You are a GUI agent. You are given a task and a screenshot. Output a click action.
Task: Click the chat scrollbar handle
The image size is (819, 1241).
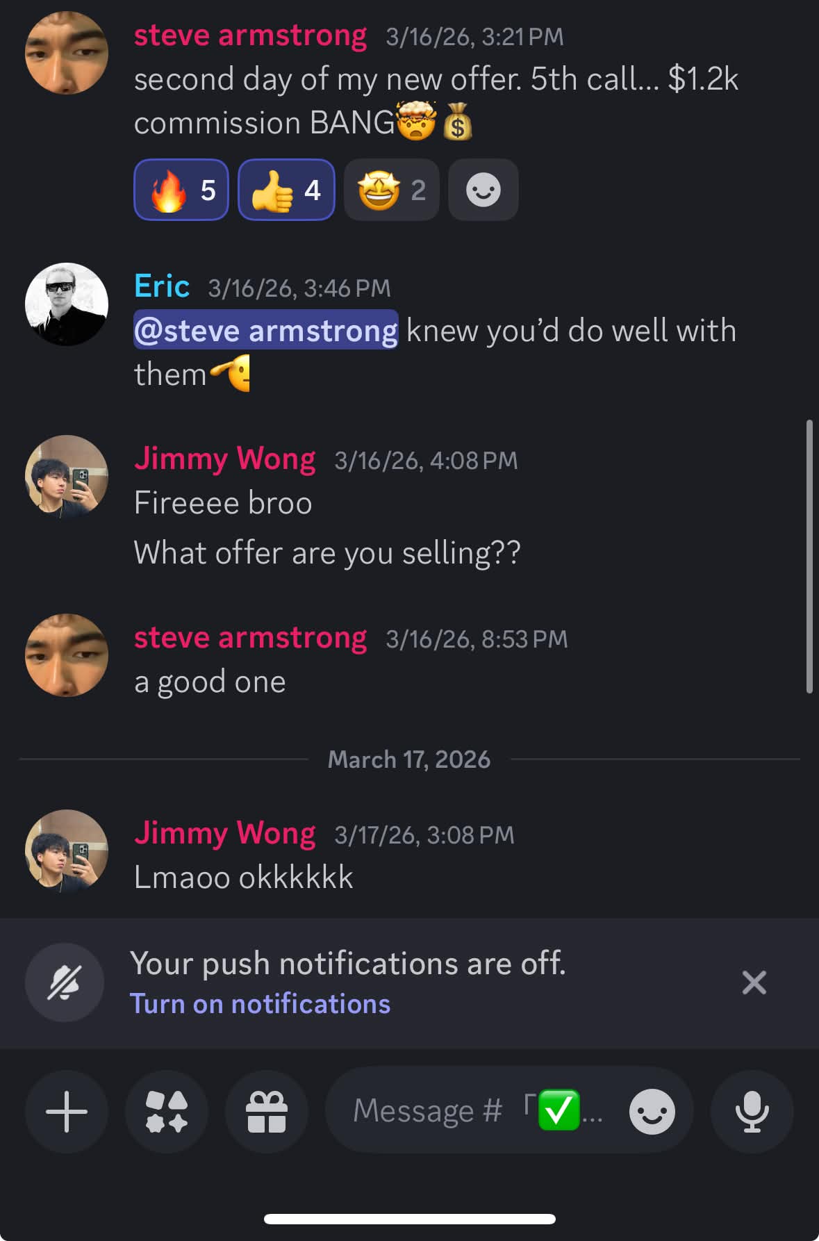[809, 556]
